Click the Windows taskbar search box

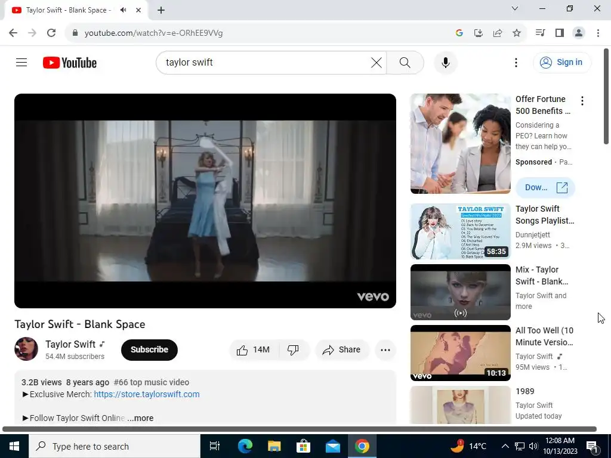tap(115, 446)
